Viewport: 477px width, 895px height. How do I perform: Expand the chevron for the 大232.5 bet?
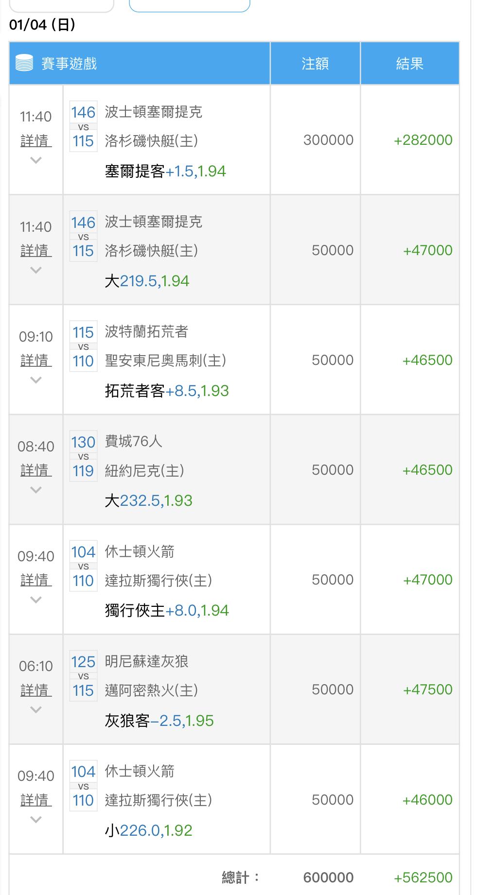(x=36, y=489)
